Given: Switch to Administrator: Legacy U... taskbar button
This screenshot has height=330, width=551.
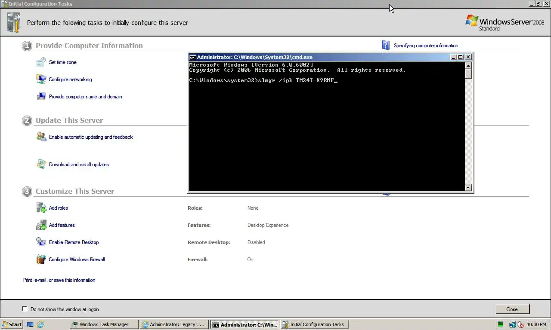Looking at the screenshot, I should [x=174, y=324].
